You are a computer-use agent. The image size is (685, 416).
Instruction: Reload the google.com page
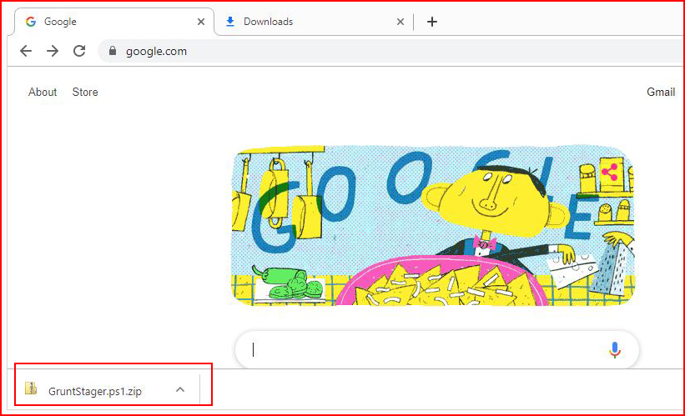79,51
